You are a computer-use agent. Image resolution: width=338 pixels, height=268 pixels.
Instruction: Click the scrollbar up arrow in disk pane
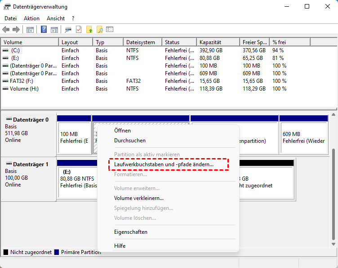click(334, 114)
